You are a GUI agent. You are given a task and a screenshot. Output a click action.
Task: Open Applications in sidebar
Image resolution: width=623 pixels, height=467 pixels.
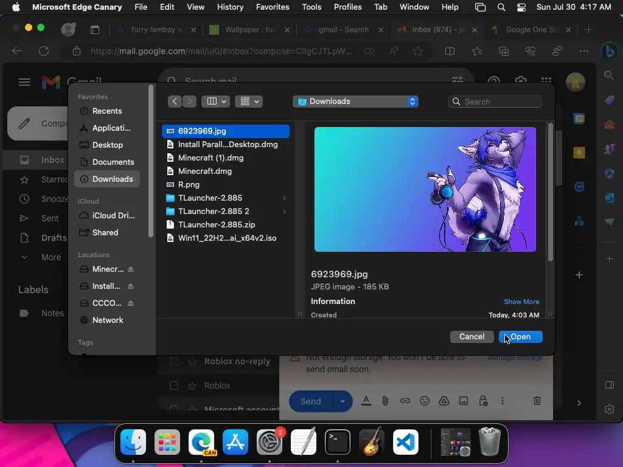[x=107, y=128]
